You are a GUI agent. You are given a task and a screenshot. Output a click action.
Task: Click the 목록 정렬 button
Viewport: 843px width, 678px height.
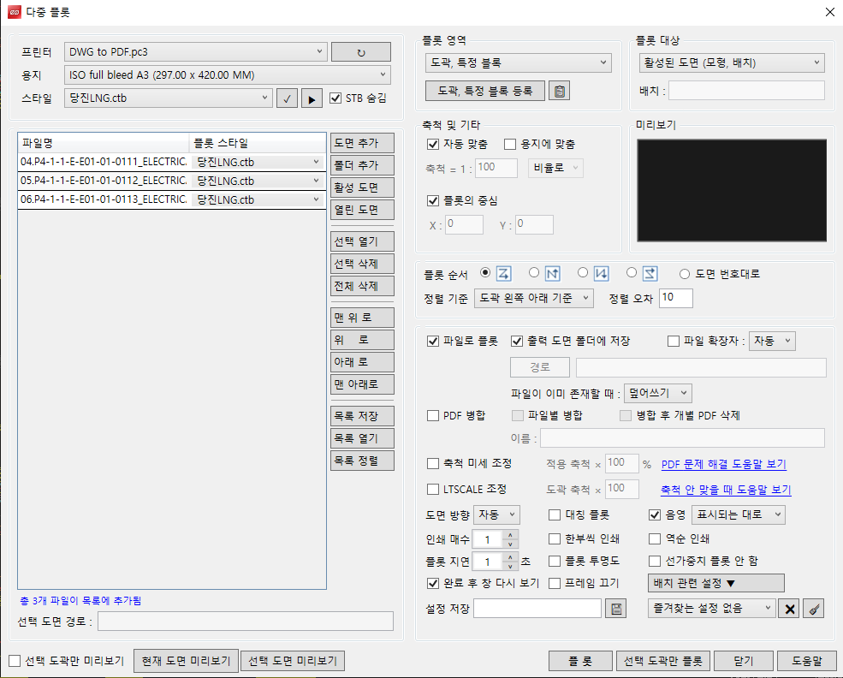coord(362,461)
